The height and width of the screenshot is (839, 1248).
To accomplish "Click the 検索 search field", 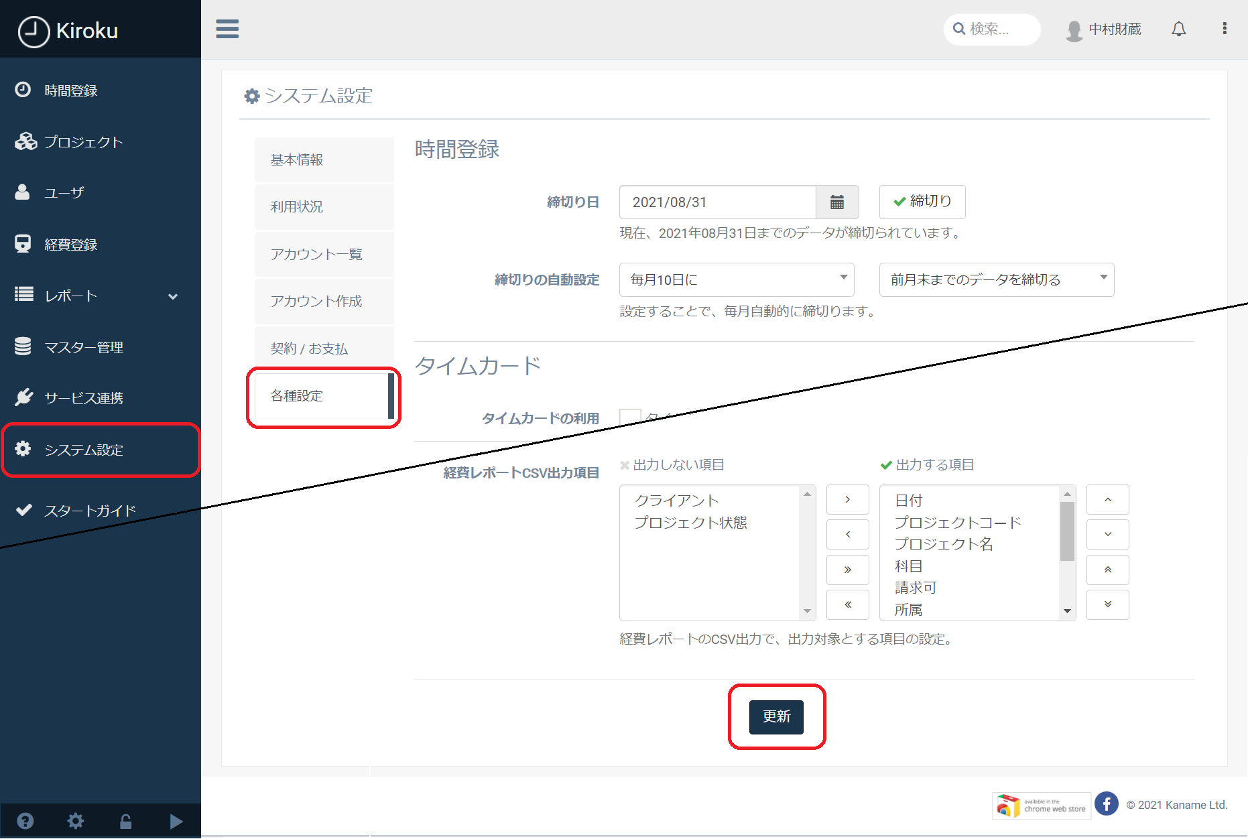I will click(x=993, y=29).
